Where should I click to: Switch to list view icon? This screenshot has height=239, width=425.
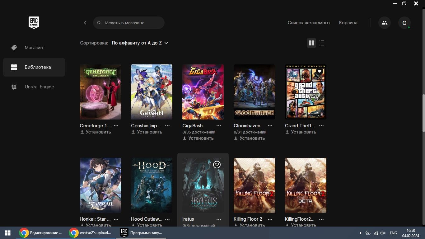pyautogui.click(x=322, y=43)
